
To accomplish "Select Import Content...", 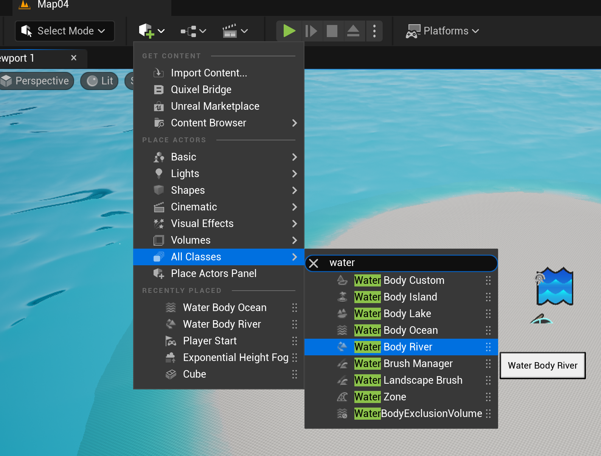I will click(x=219, y=73).
